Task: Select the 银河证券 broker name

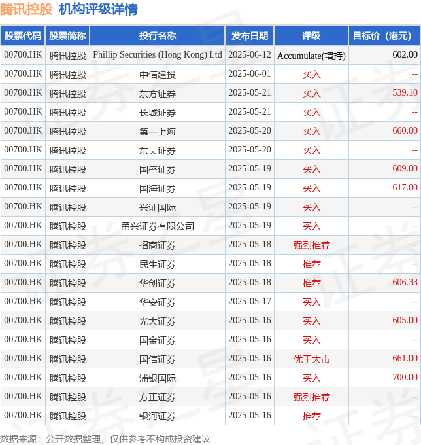Action: coord(158,416)
